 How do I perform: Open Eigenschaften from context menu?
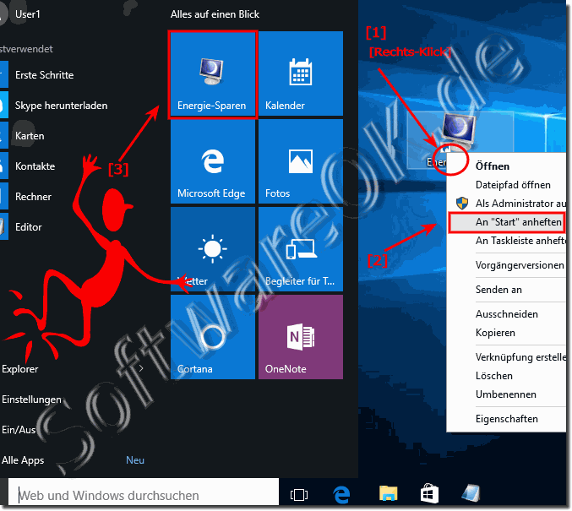(507, 419)
